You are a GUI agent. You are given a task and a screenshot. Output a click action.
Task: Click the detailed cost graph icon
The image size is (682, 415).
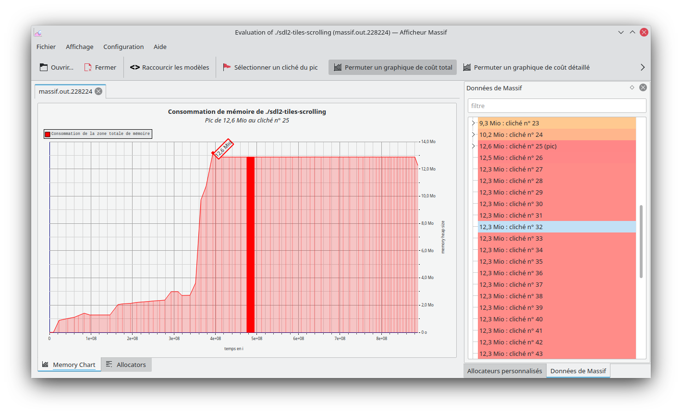[x=467, y=67]
